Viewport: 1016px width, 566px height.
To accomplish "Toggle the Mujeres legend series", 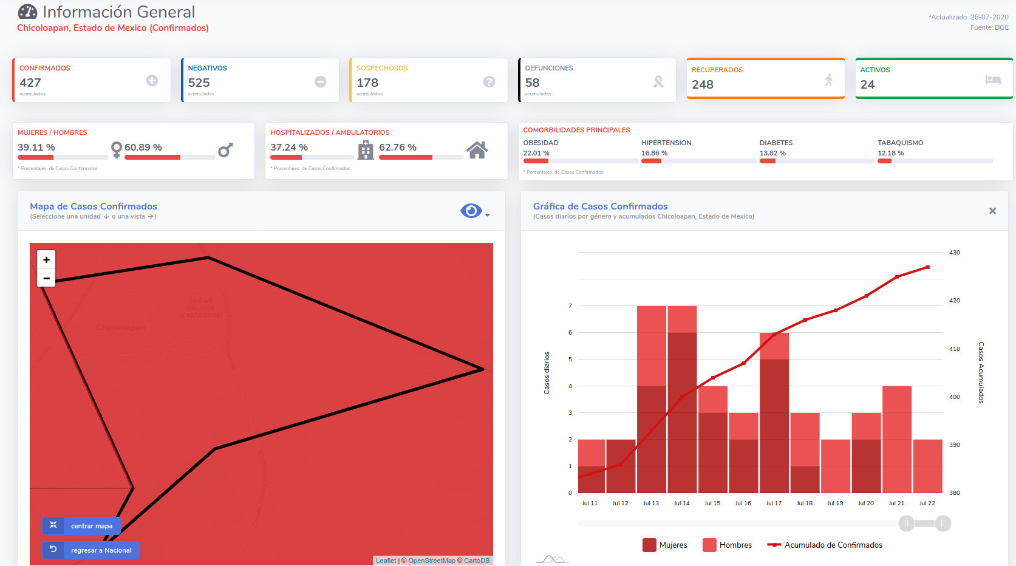I will 665,545.
